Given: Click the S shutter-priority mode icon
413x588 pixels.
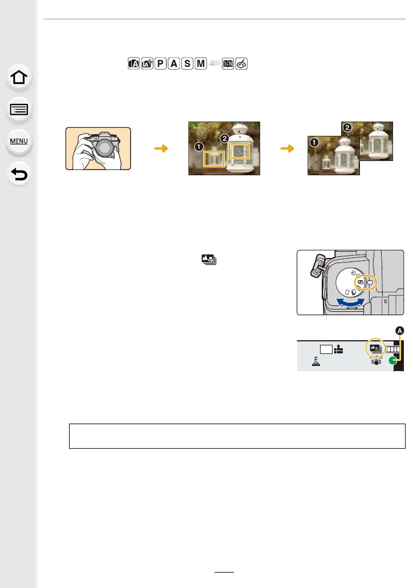Looking at the screenshot, I should tap(187, 64).
